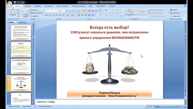The image size is (193, 109).
Task: Select the rectangle shape in the shapes gallery
Action: click(115, 10)
